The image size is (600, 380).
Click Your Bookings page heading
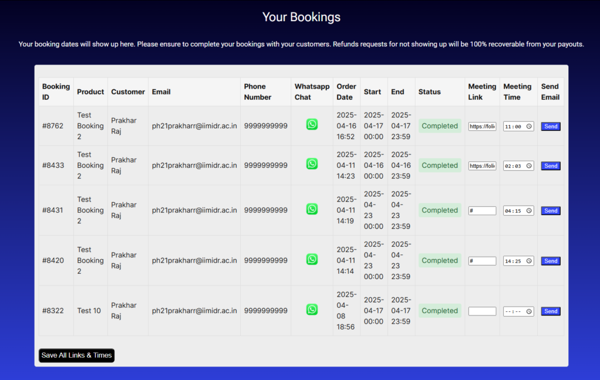(301, 17)
